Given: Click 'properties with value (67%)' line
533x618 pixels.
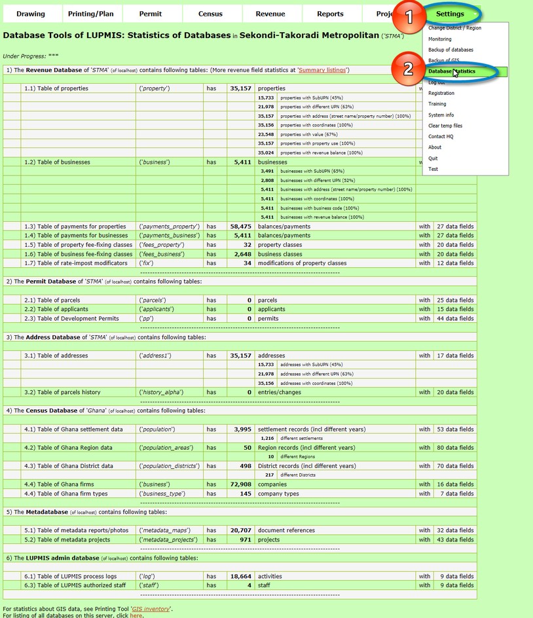Looking at the screenshot, I should click(x=308, y=134).
